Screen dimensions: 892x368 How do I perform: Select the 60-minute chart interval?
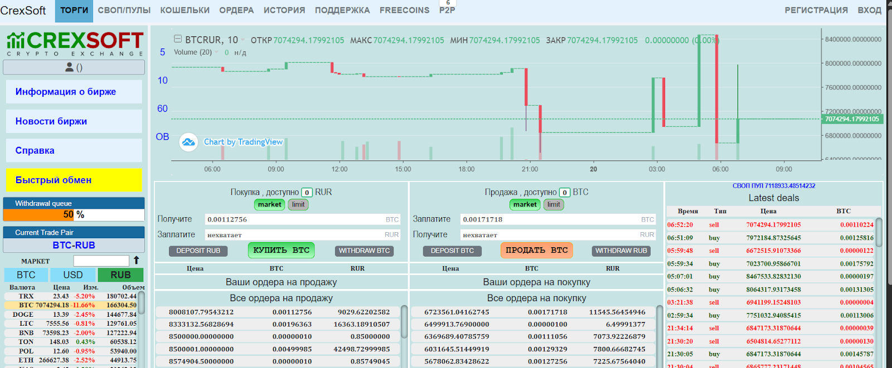click(162, 109)
